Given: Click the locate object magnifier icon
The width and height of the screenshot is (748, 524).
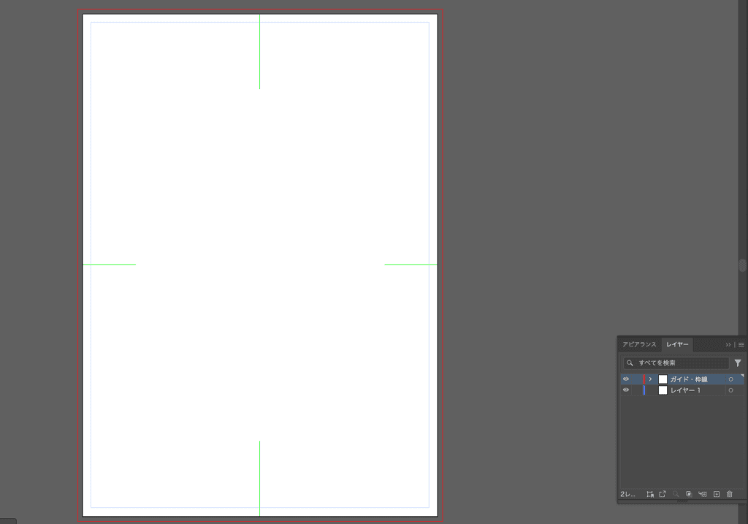Looking at the screenshot, I should 676,494.
